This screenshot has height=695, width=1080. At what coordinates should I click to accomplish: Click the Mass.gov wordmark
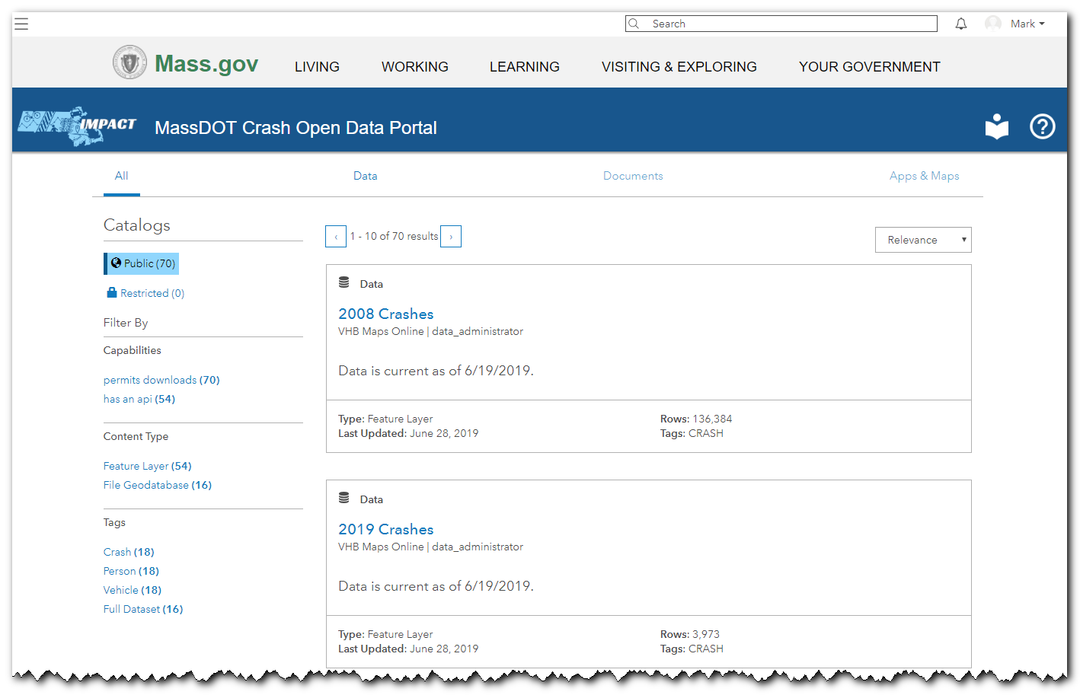206,64
